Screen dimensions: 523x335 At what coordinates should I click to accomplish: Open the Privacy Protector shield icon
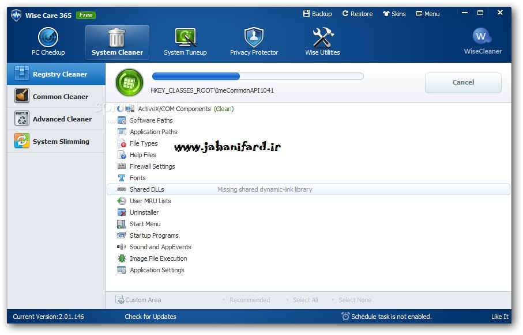(254, 37)
